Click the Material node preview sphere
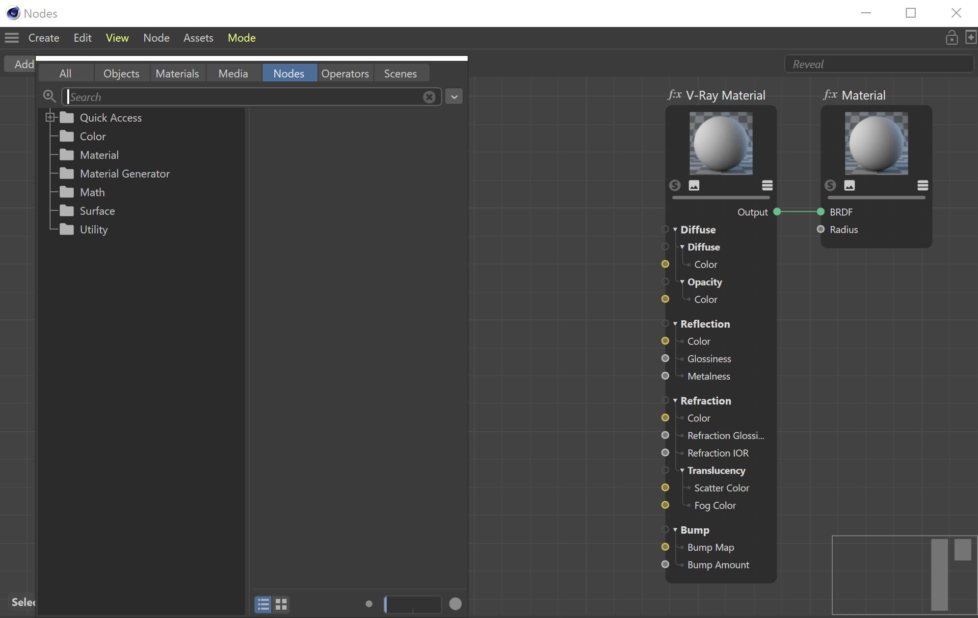 (876, 143)
